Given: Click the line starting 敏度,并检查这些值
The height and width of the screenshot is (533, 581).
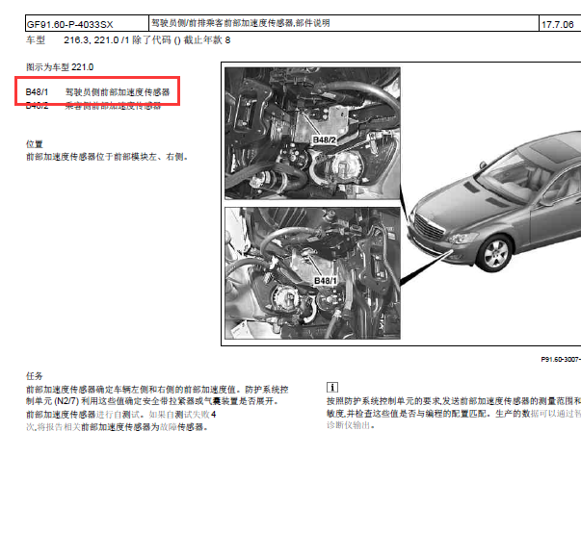Looking at the screenshot, I should [454, 414].
